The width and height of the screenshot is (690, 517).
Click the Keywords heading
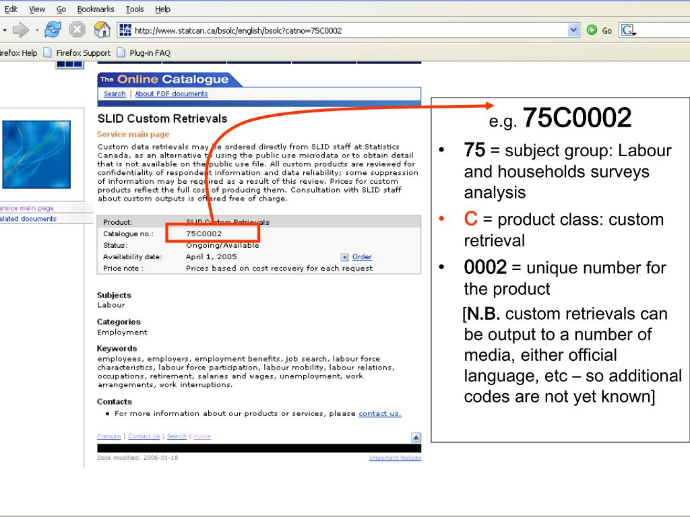117,348
